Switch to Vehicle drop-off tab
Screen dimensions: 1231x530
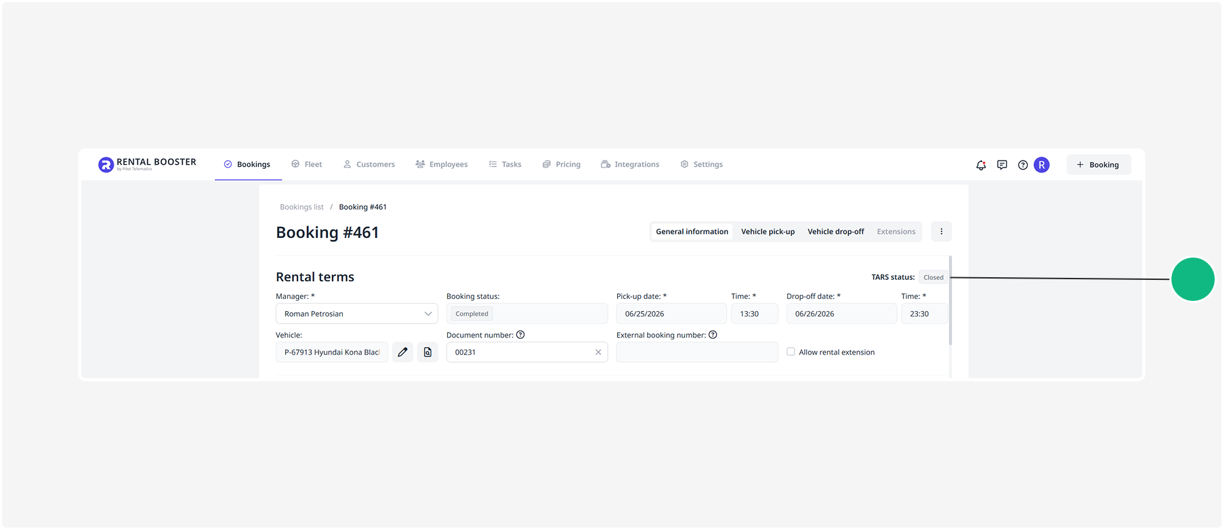click(835, 232)
